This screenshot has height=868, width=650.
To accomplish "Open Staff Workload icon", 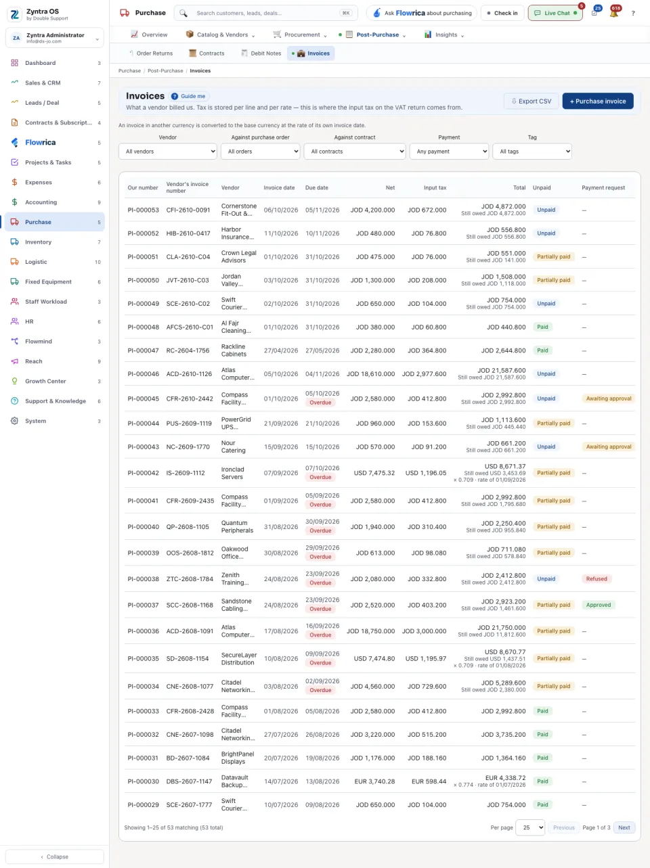I will 14,302.
